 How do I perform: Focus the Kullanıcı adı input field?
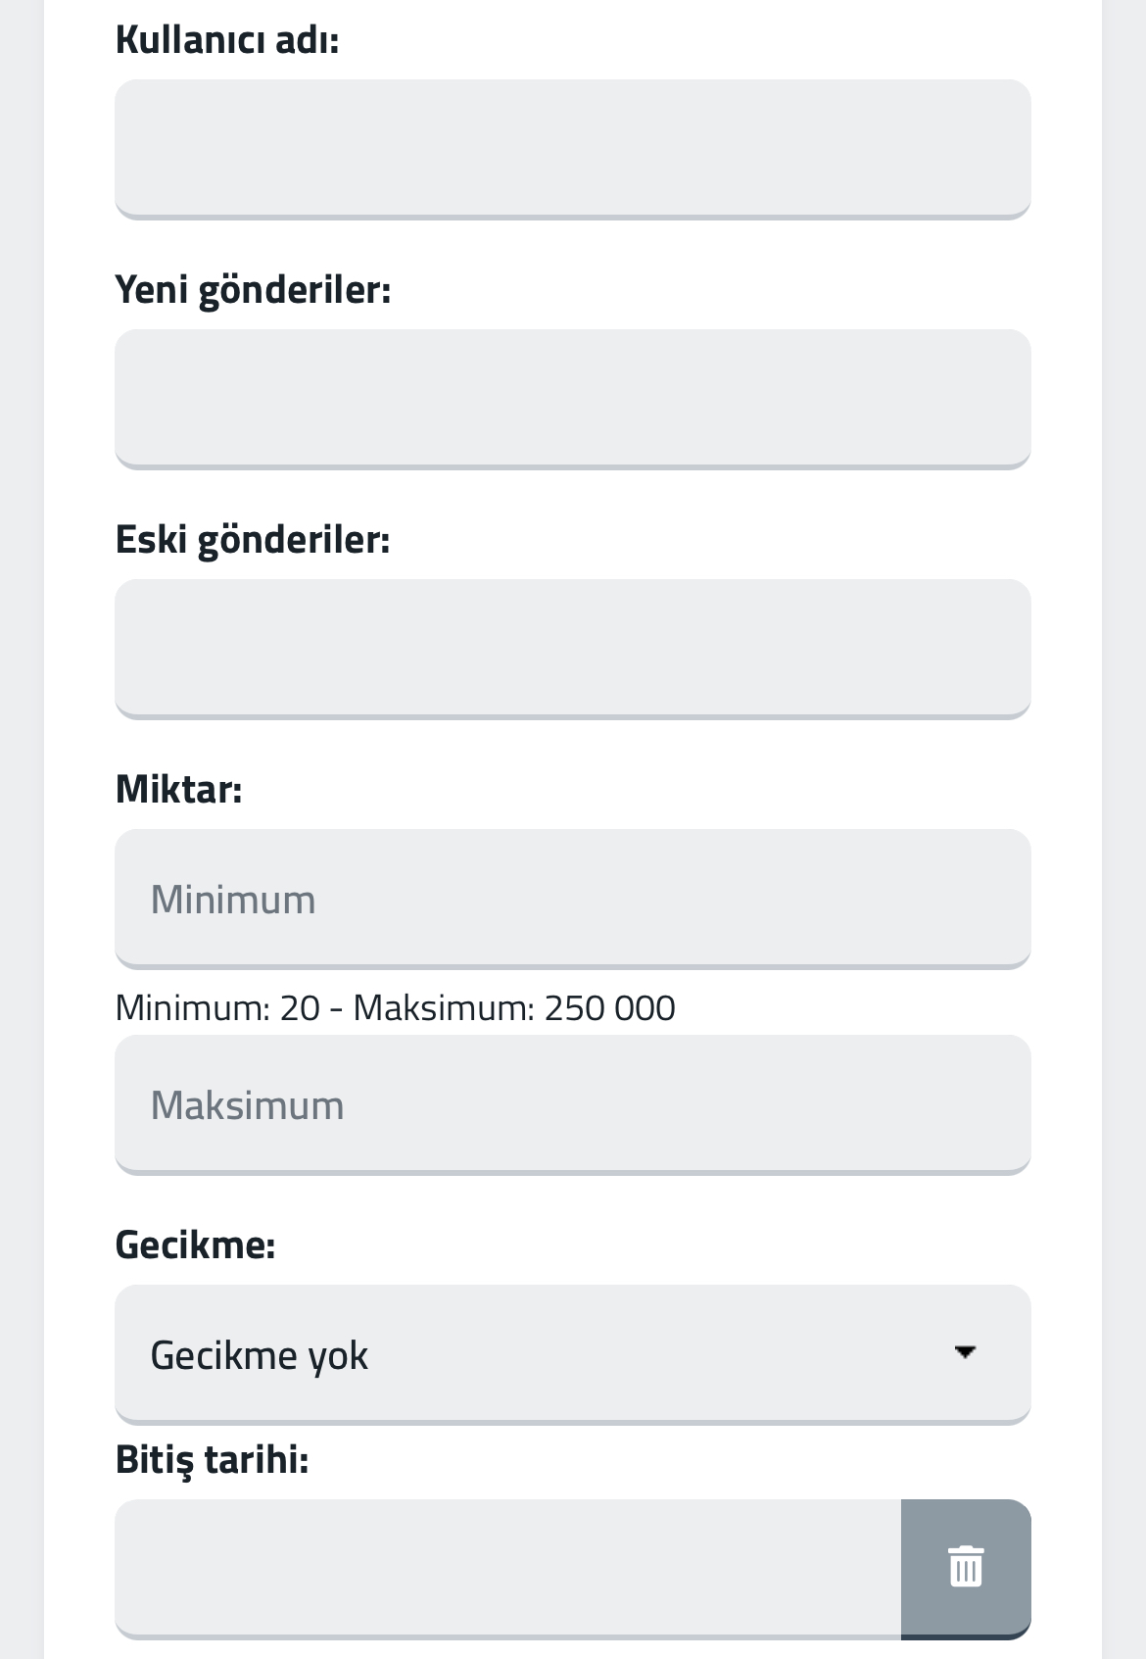[x=573, y=149]
